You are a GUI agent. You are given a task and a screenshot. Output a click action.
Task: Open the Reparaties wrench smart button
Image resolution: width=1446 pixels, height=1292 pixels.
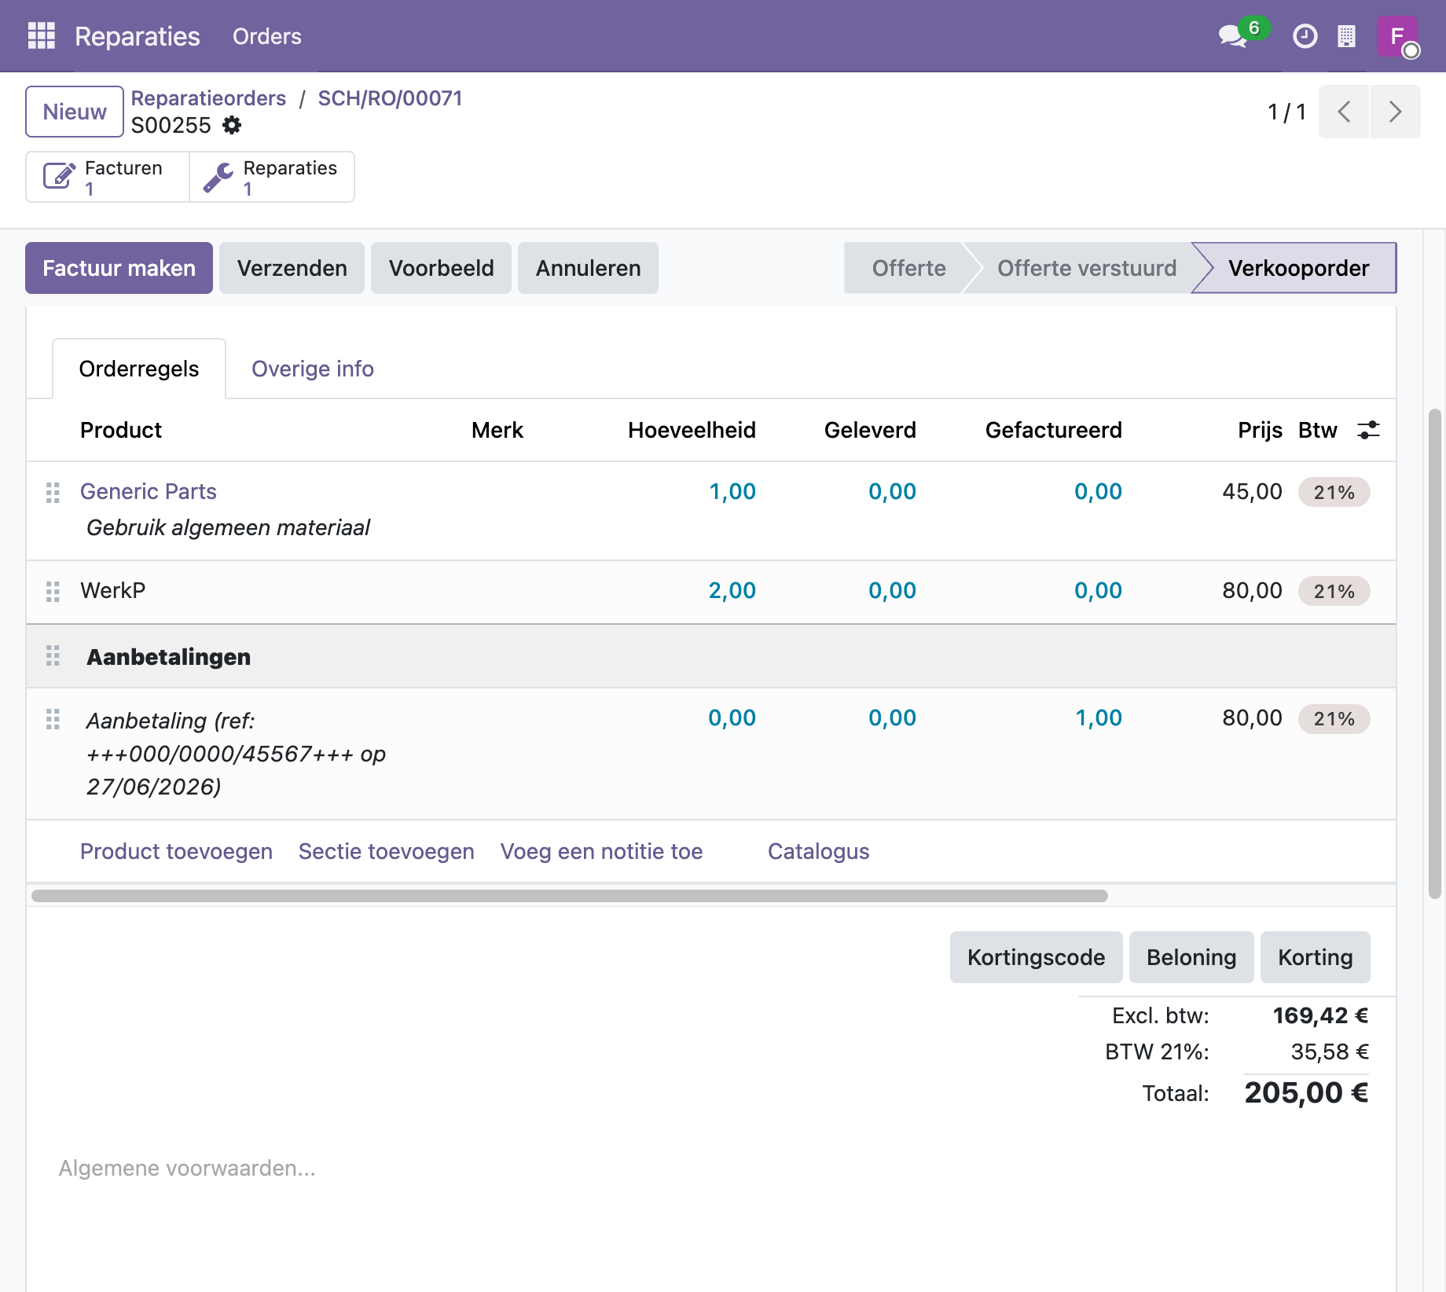click(x=272, y=177)
